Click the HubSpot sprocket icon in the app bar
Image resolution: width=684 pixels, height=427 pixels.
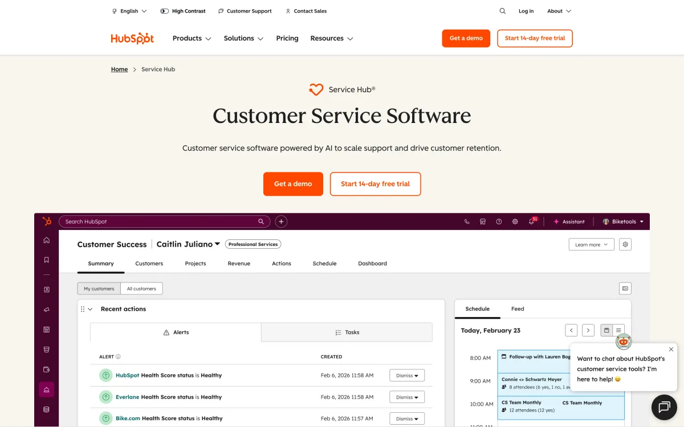pyautogui.click(x=47, y=221)
